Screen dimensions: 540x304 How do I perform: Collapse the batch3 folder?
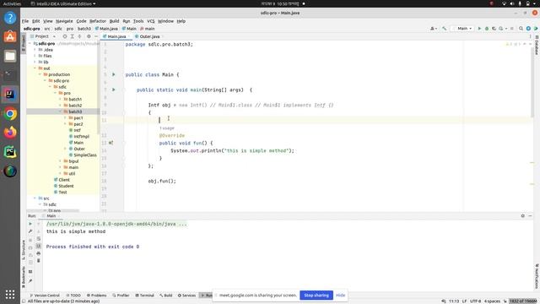(60, 111)
